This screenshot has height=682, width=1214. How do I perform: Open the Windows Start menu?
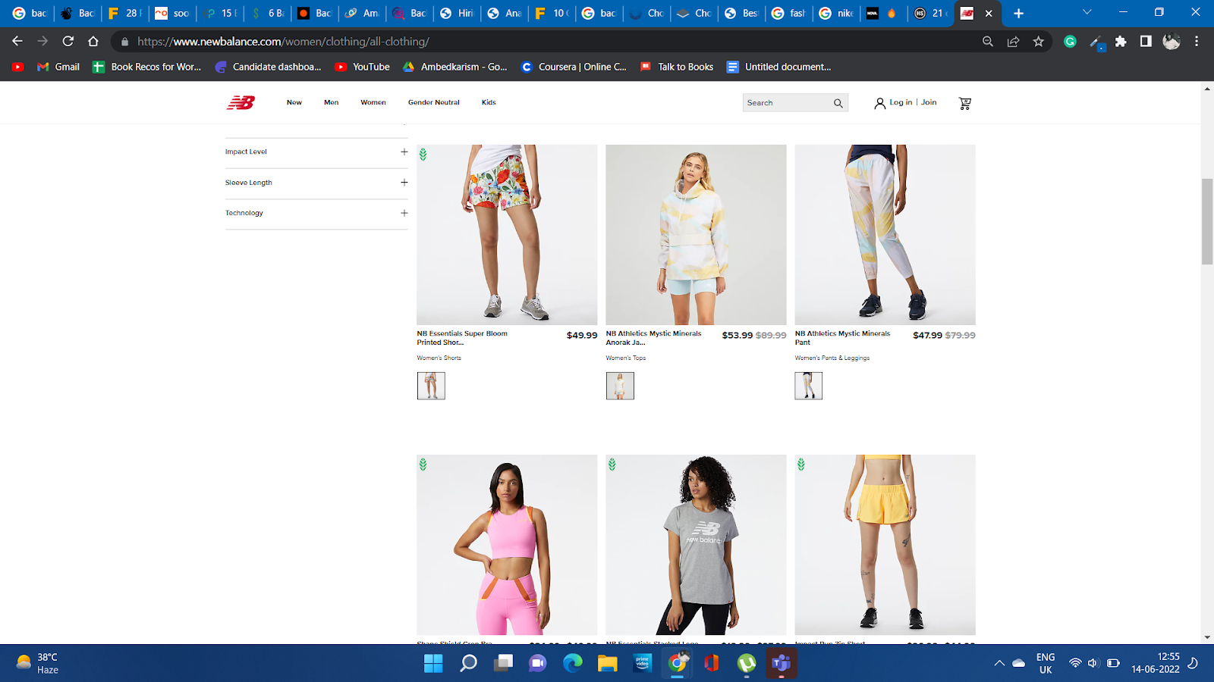tap(433, 663)
